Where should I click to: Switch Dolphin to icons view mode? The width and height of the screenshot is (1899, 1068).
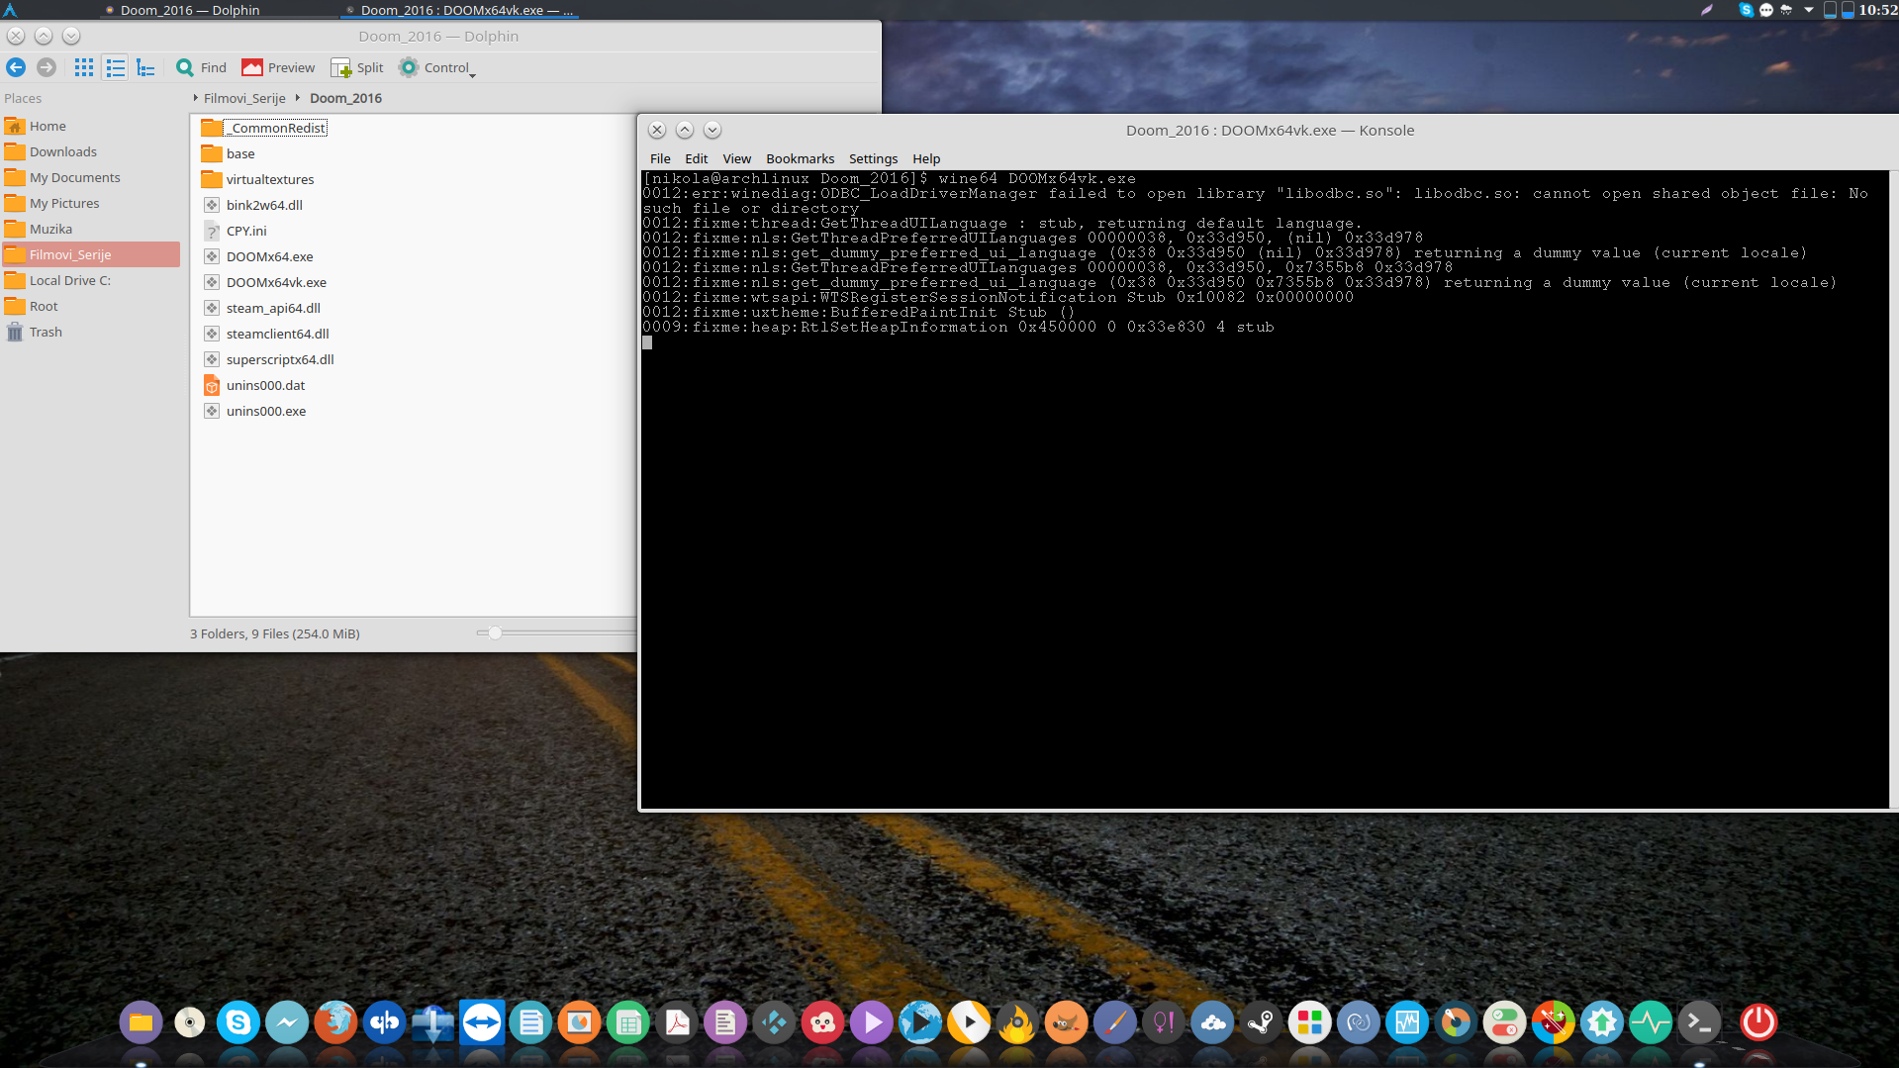click(84, 67)
